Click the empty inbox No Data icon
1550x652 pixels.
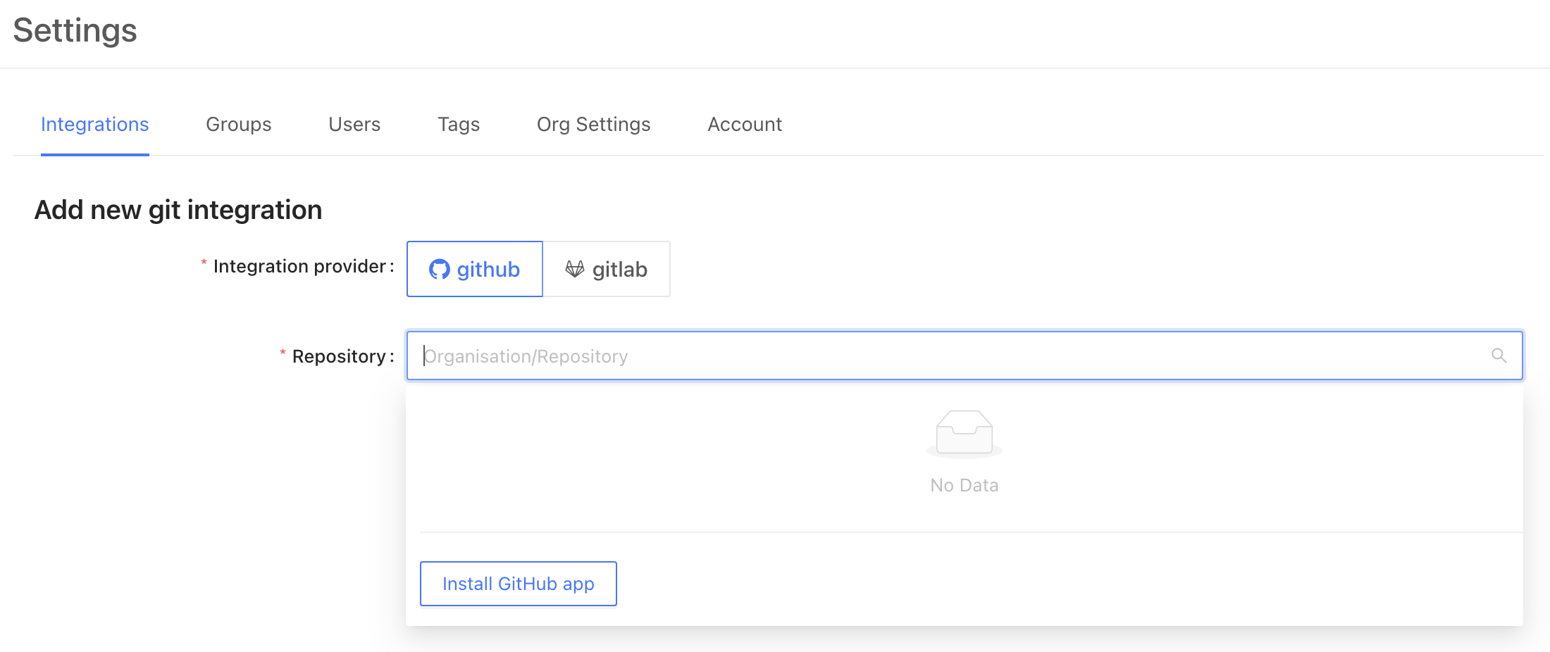click(x=965, y=434)
